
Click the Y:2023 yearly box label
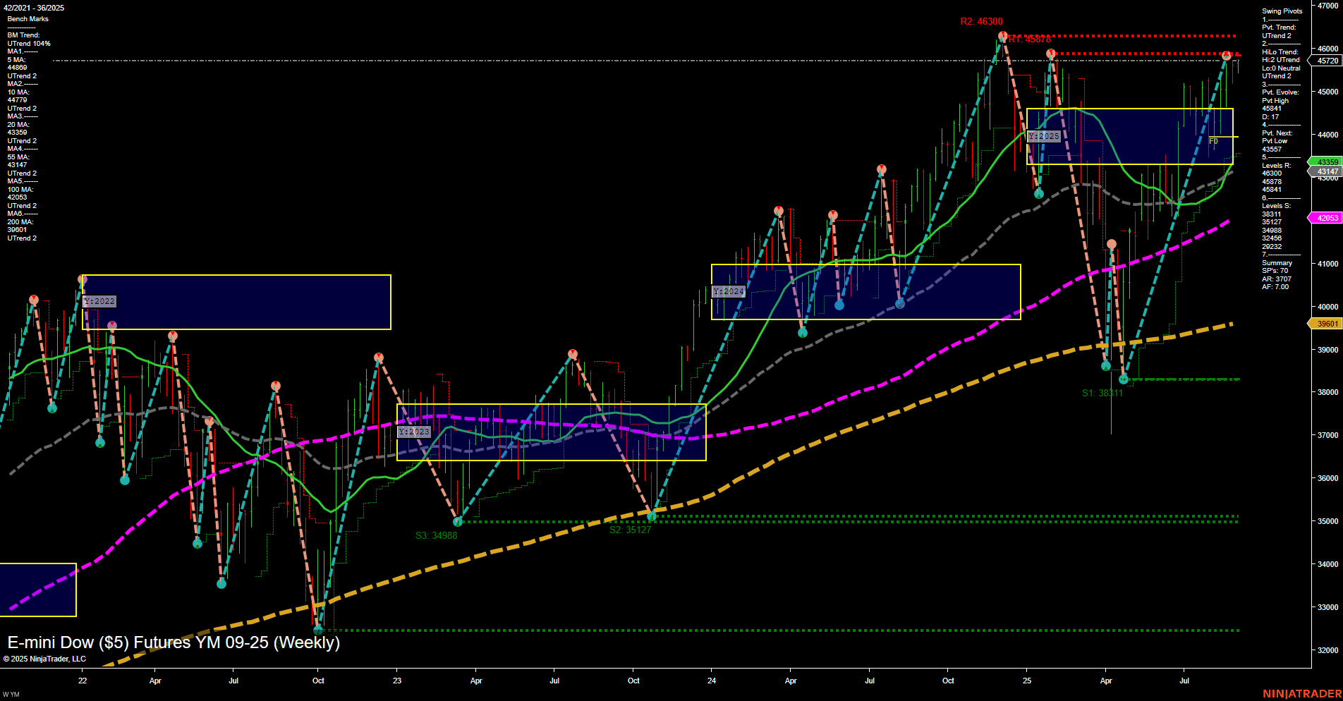tap(414, 432)
